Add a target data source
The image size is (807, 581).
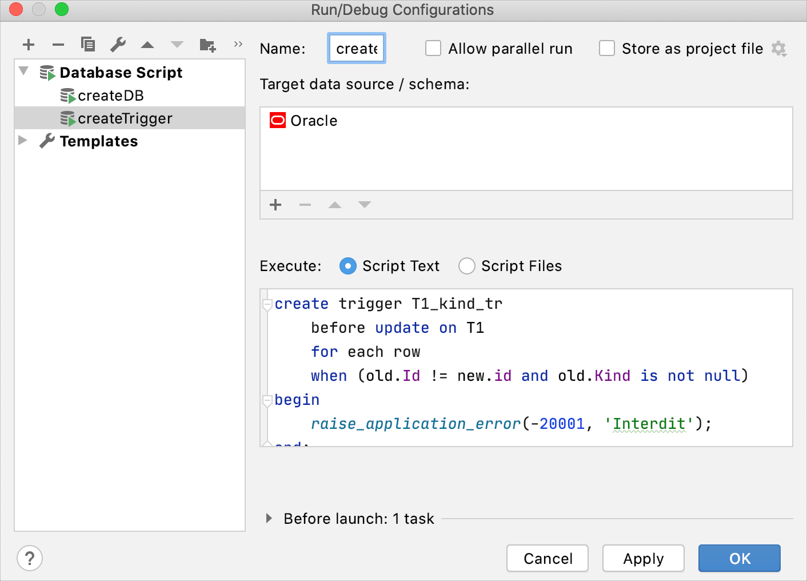coord(275,205)
